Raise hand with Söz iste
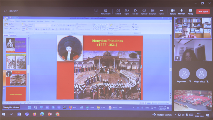The height and width of the screenshot is (120, 213). click(135, 12)
